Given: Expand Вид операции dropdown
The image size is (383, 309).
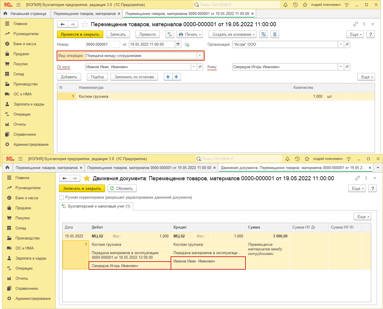Looking at the screenshot, I should pyautogui.click(x=200, y=55).
